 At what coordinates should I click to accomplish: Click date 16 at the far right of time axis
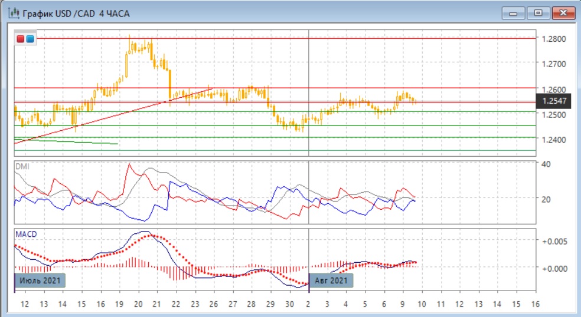tap(535, 304)
